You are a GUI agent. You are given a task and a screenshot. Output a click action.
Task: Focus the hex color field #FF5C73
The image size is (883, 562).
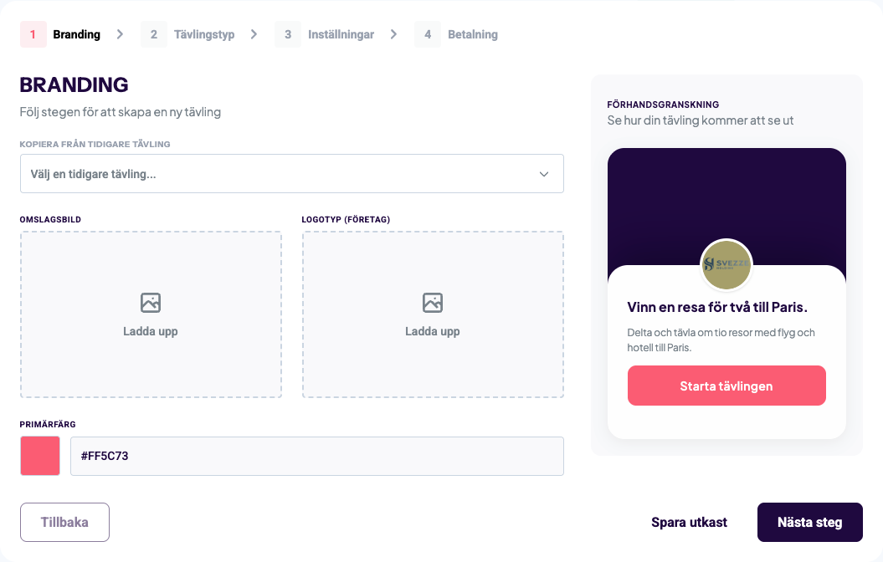tap(316, 456)
